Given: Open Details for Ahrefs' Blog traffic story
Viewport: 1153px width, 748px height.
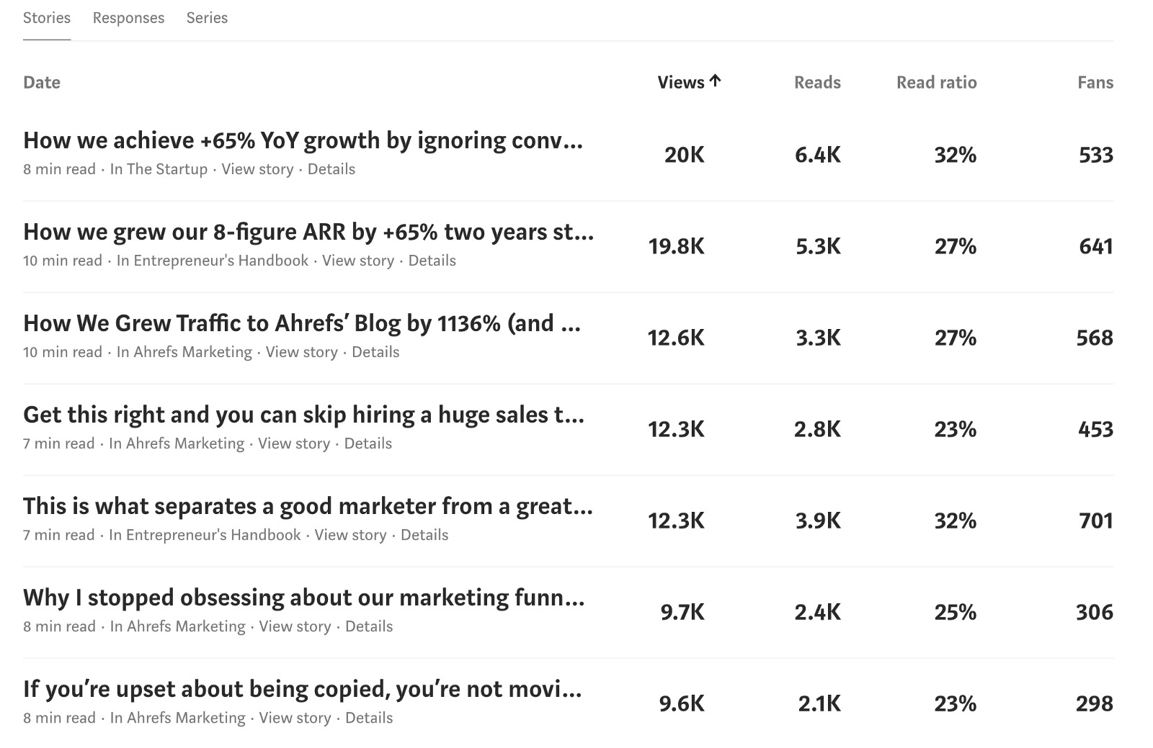Looking at the screenshot, I should [375, 352].
